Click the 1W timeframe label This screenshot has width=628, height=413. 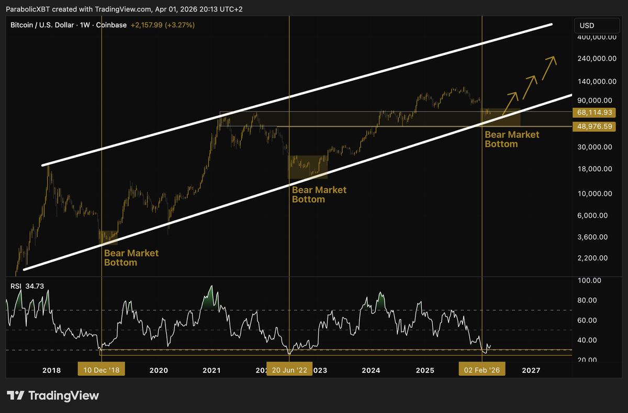tap(83, 25)
